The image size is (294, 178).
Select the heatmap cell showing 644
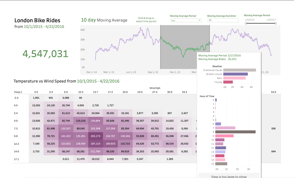273,151
